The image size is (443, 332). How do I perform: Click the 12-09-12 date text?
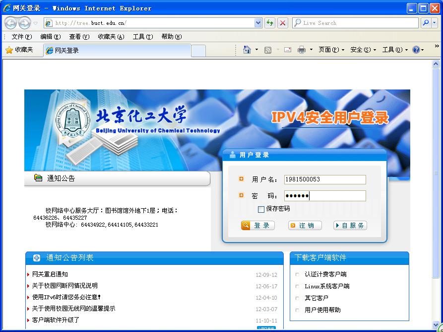tap(266, 275)
